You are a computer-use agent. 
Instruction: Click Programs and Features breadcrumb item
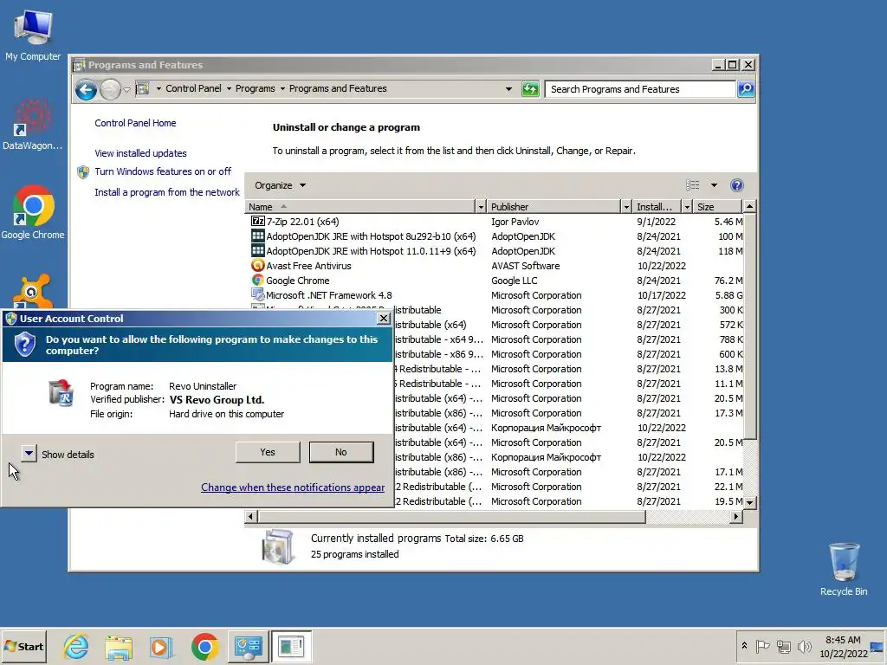click(338, 88)
